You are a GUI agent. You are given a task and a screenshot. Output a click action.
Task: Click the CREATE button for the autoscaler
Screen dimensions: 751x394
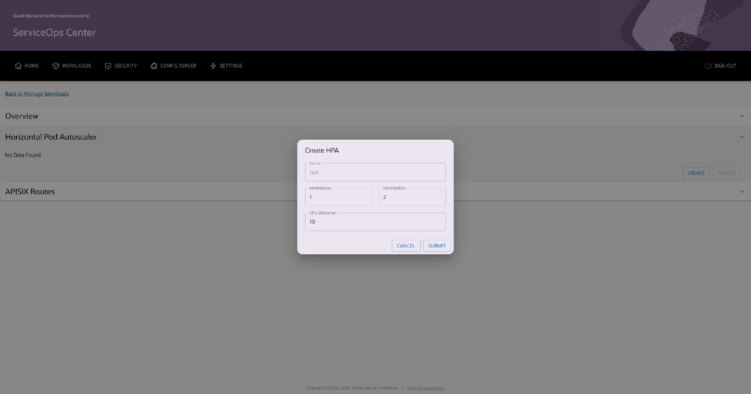pyautogui.click(x=696, y=173)
